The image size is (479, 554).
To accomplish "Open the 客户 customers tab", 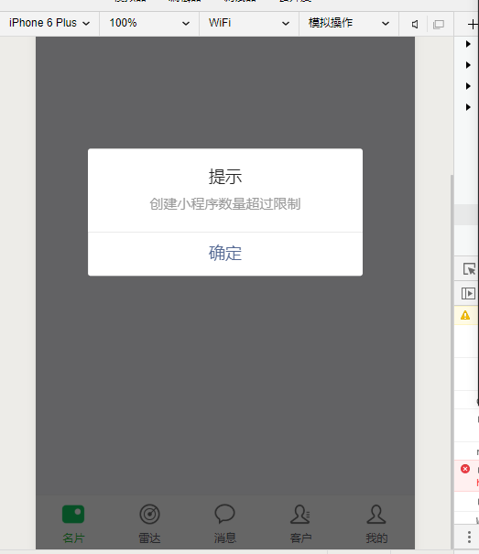I will pos(300,524).
